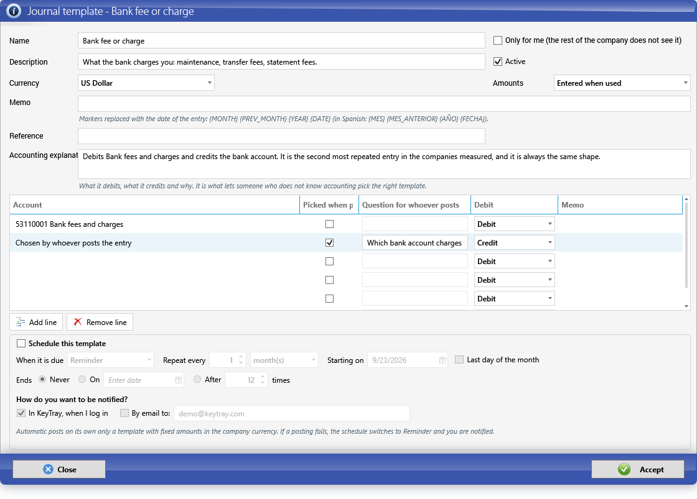Uncheck the Active checkbox
Image resolution: width=697 pixels, height=499 pixels.
(x=498, y=62)
